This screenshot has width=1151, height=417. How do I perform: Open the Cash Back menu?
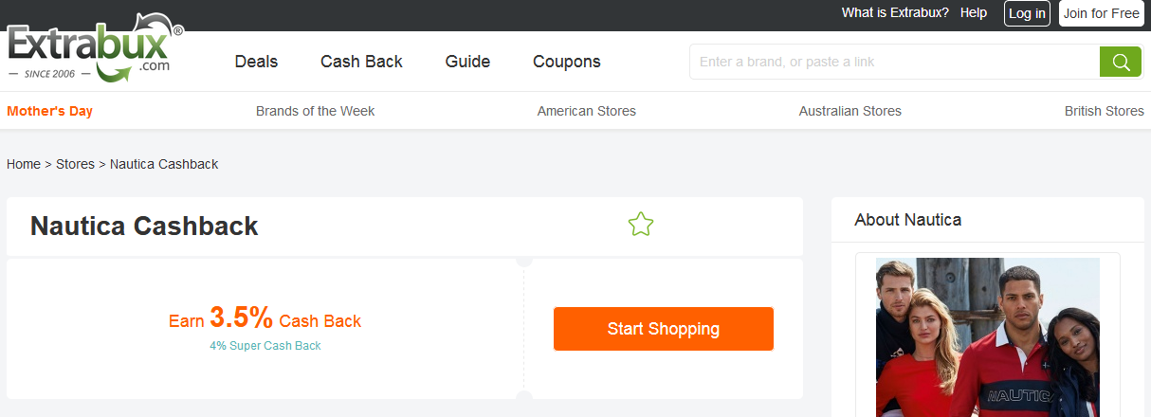click(361, 62)
